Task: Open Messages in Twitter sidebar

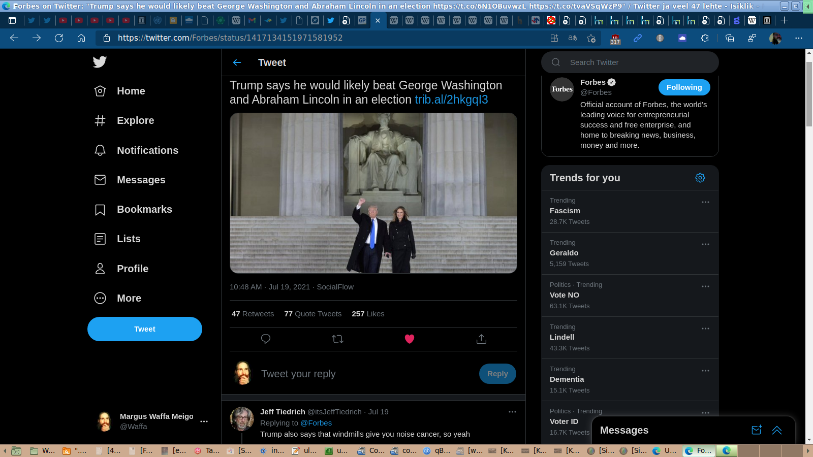Action: point(130,180)
